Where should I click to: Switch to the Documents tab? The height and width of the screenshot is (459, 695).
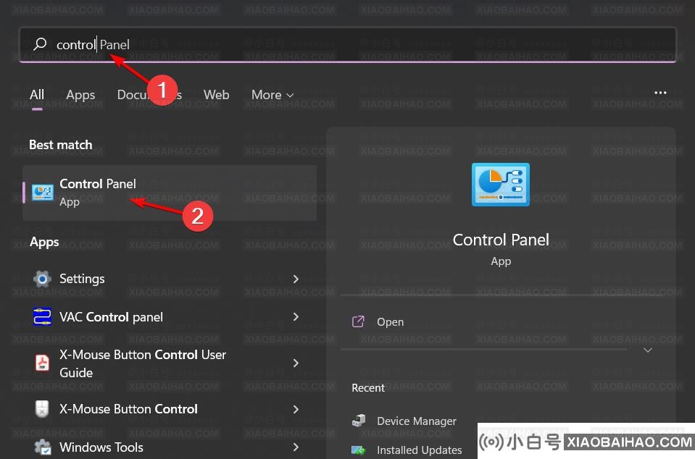point(149,95)
